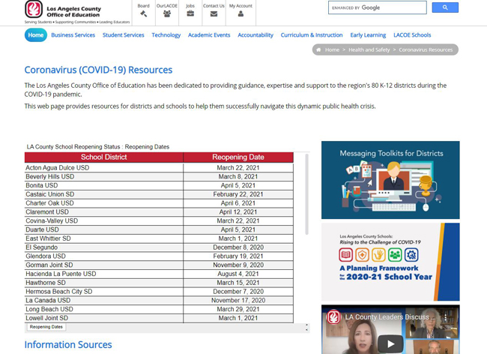
Task: Click the Google enhanced search field
Action: pos(378,7)
